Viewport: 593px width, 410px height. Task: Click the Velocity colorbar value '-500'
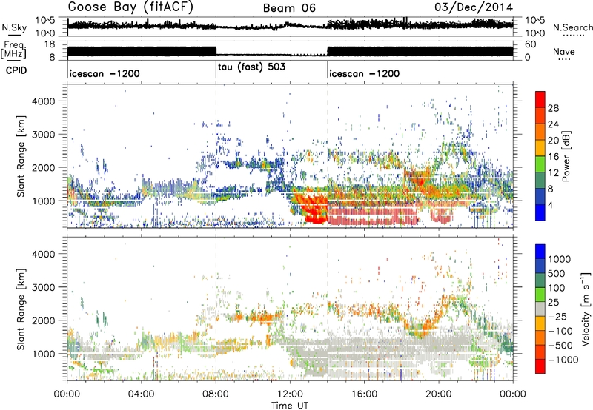pos(560,345)
